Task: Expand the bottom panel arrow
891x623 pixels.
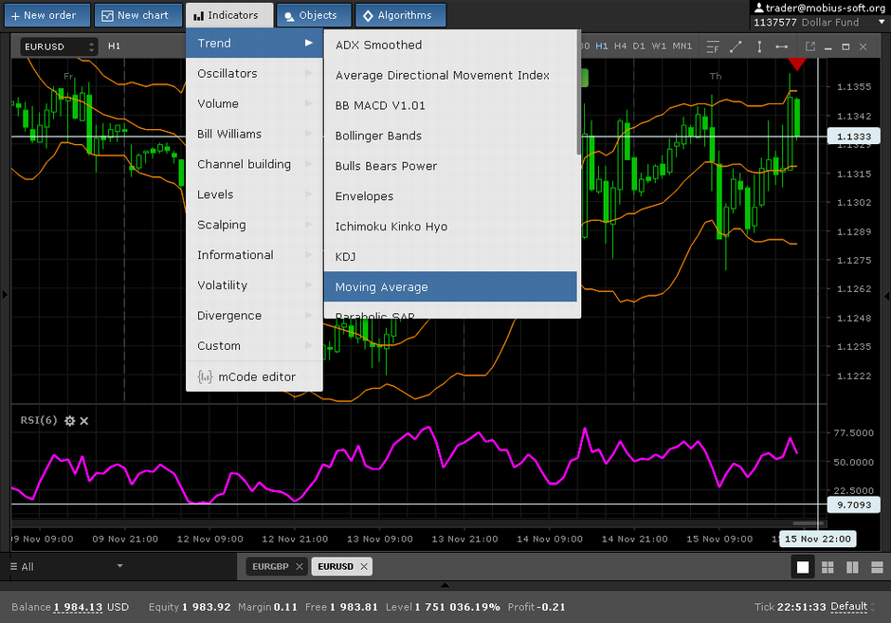Action: [x=445, y=585]
